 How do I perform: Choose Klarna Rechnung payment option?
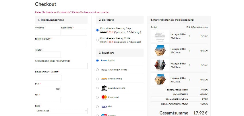pos(98,70)
